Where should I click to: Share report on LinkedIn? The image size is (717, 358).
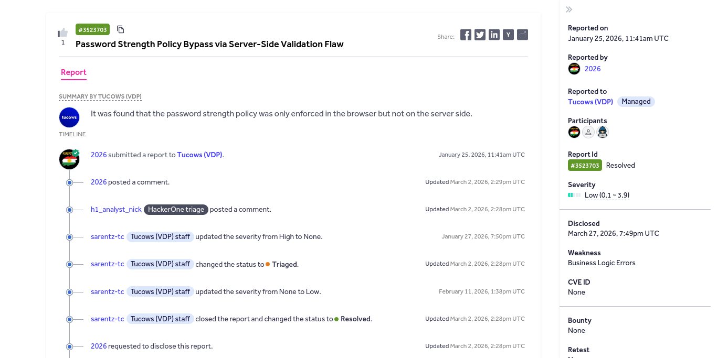coord(494,35)
